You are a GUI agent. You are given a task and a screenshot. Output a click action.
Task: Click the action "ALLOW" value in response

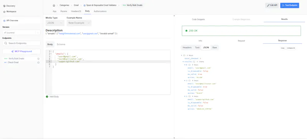[199, 77]
